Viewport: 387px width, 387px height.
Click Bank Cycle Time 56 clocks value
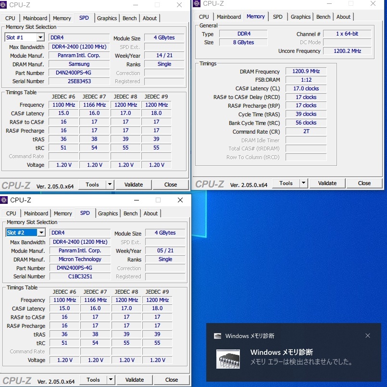pos(306,123)
